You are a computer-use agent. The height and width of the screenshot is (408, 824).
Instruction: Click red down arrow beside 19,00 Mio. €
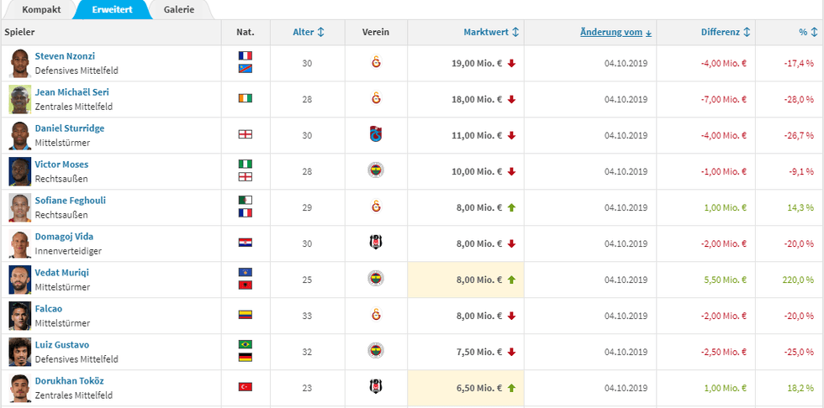pyautogui.click(x=512, y=63)
